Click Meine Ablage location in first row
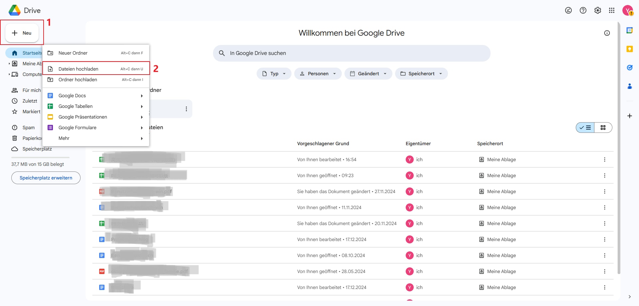The width and height of the screenshot is (639, 306). coord(498,159)
